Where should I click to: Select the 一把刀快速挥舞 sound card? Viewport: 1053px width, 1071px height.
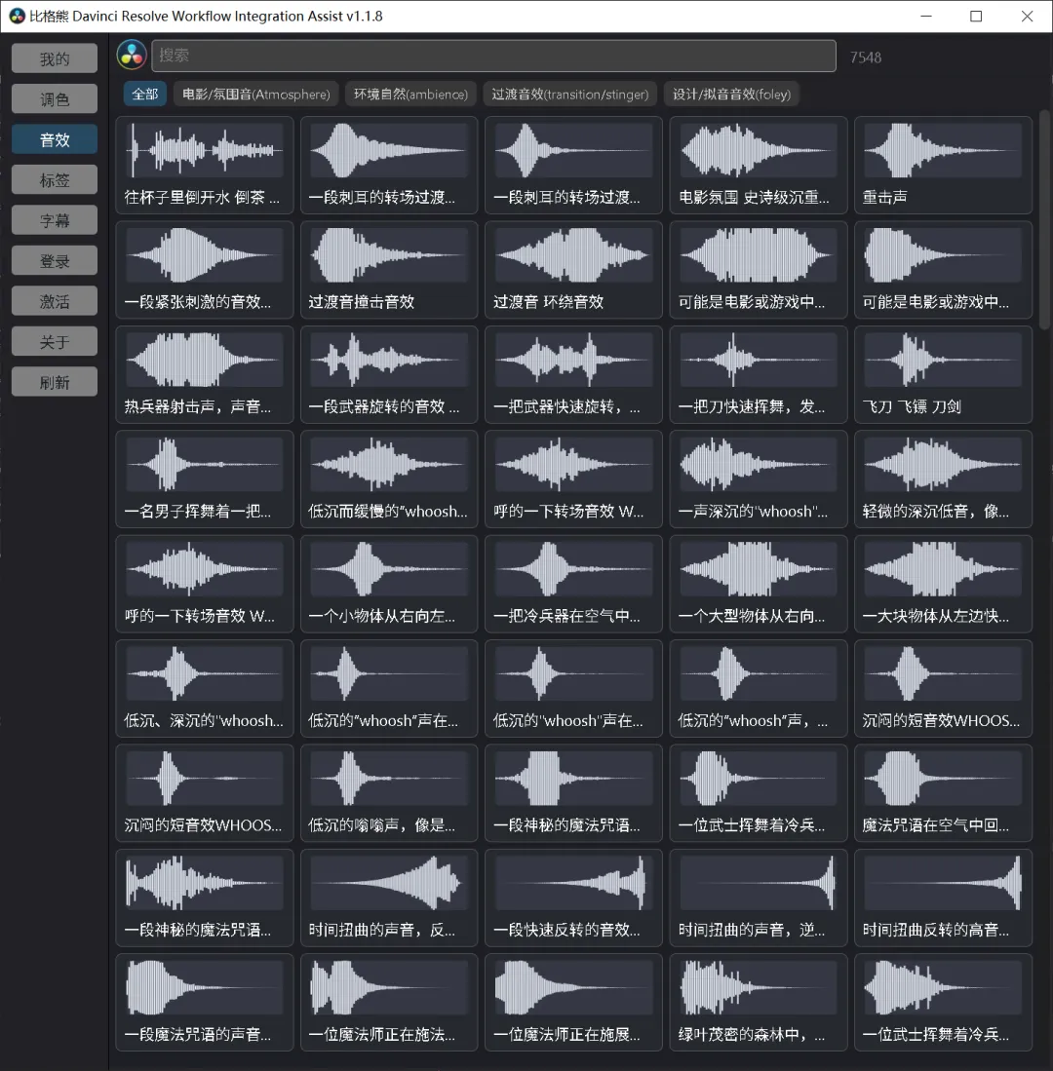759,374
